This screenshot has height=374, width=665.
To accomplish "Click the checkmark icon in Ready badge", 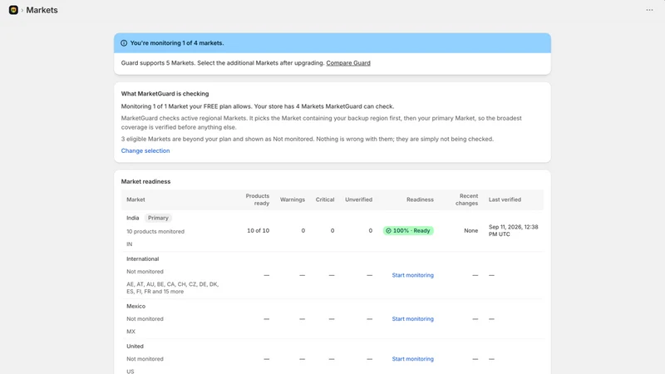I will click(388, 231).
